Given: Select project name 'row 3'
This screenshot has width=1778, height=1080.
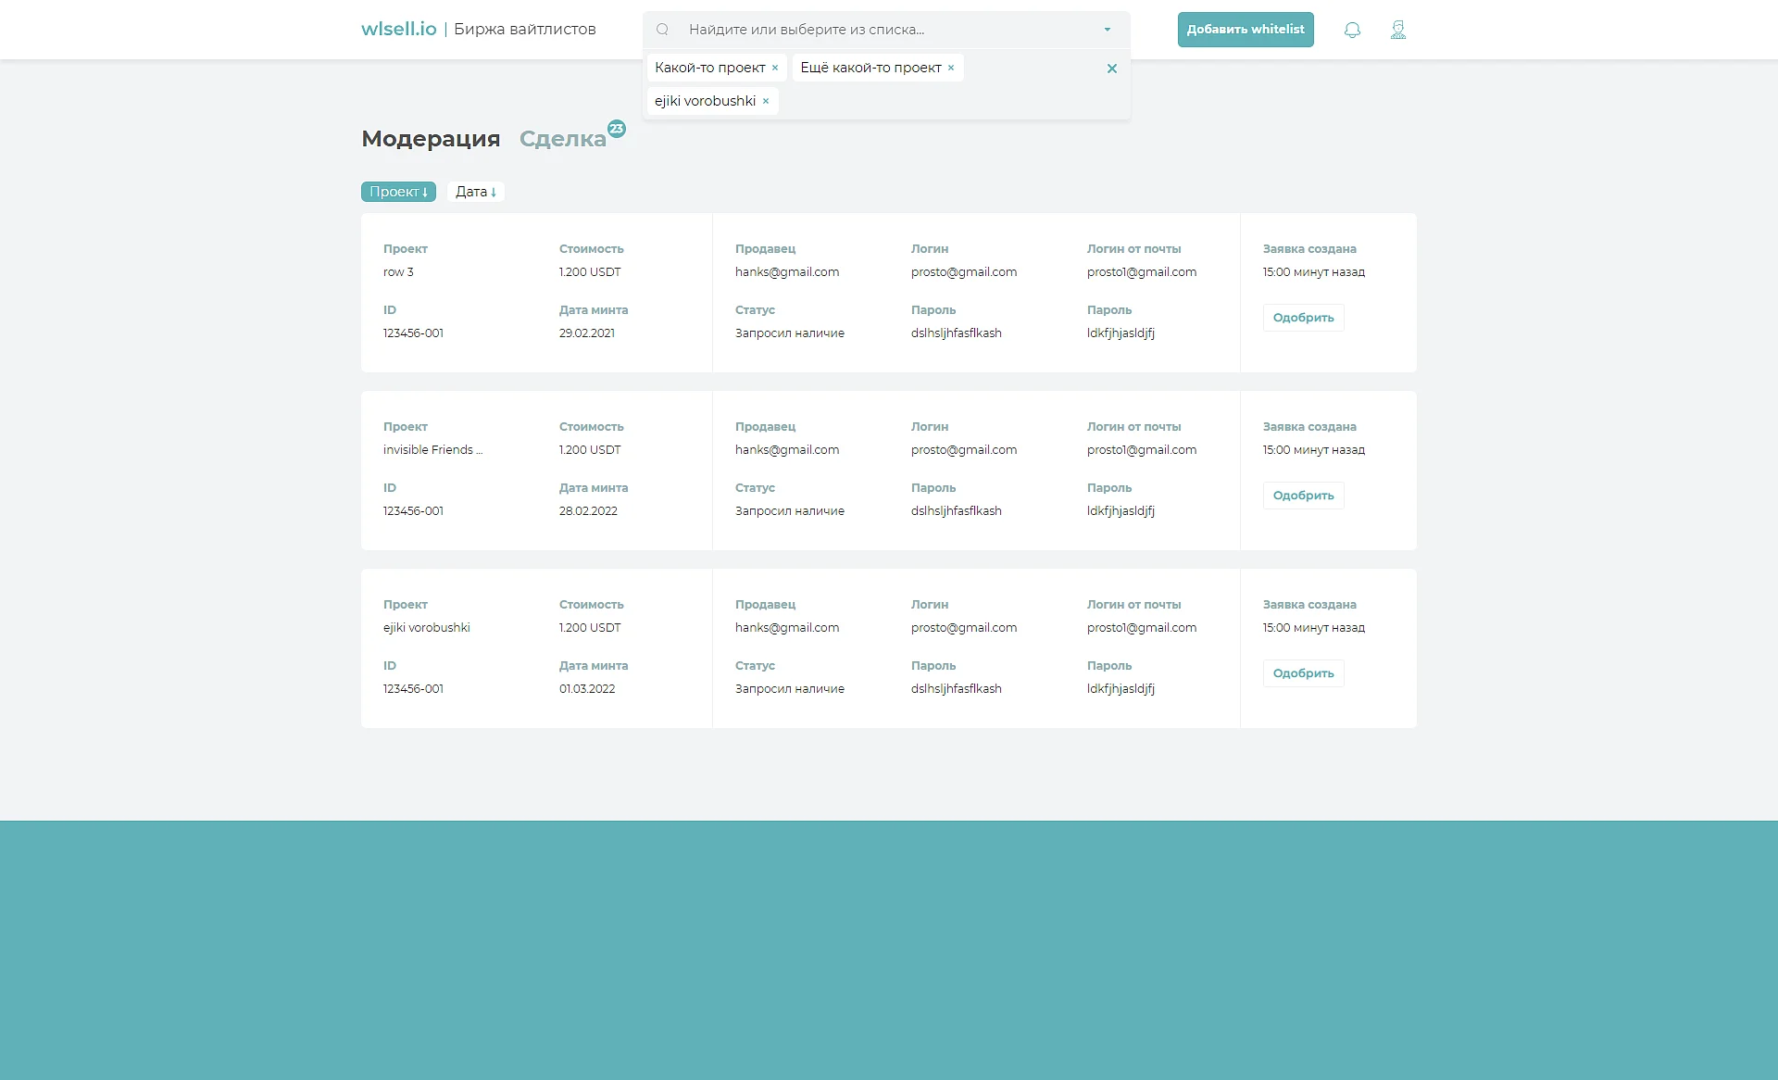Looking at the screenshot, I should 398,272.
